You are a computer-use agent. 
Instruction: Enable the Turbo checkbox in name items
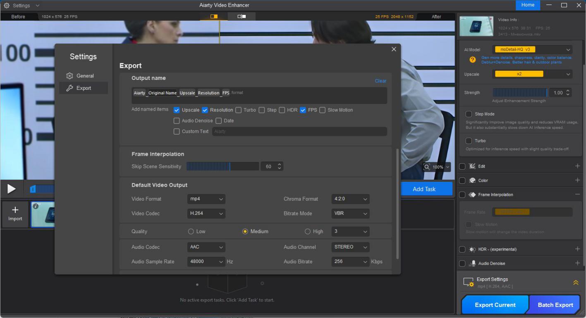point(239,110)
